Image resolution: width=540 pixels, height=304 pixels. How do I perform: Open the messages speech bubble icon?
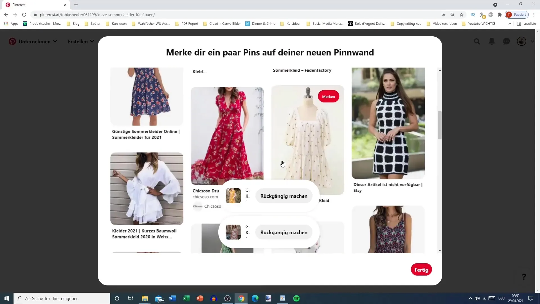tap(507, 41)
